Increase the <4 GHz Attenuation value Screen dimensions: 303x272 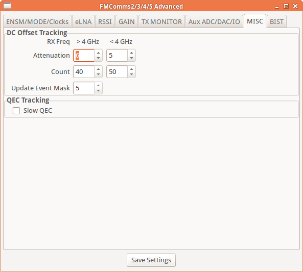pos(132,53)
